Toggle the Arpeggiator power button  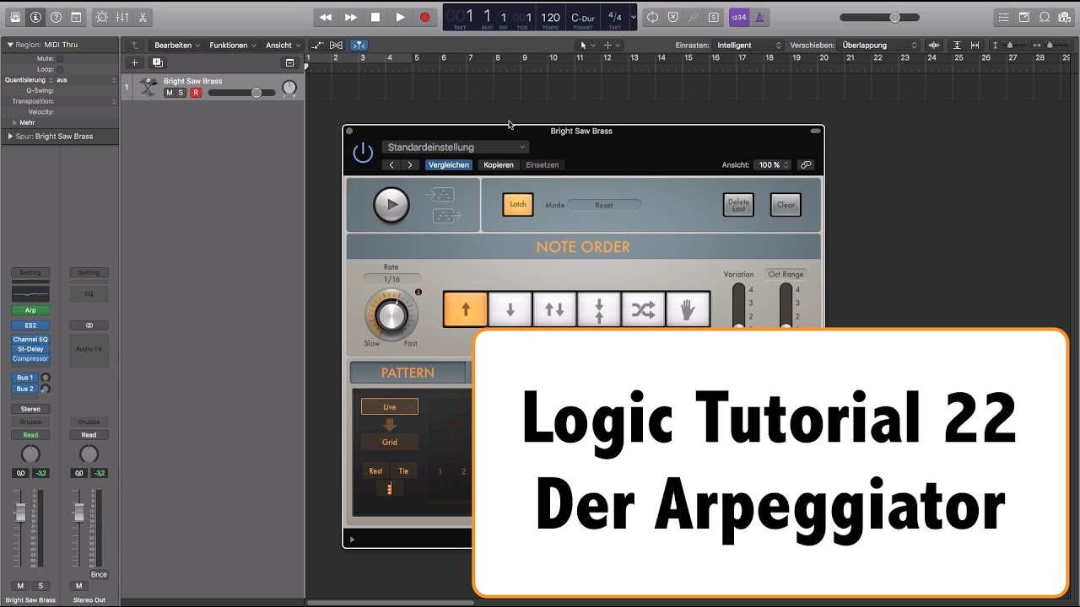363,153
